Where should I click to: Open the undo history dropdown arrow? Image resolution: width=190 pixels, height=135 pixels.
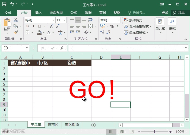click(x=16, y=4)
